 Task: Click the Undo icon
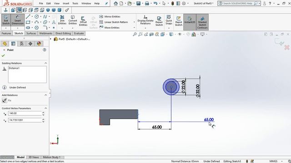click(x=156, y=3)
